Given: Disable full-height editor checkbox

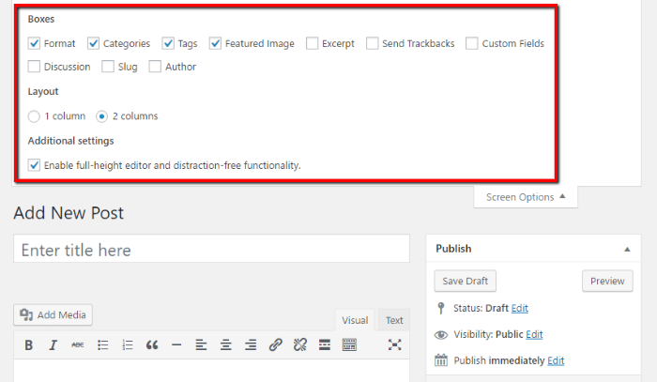Looking at the screenshot, I should (35, 165).
